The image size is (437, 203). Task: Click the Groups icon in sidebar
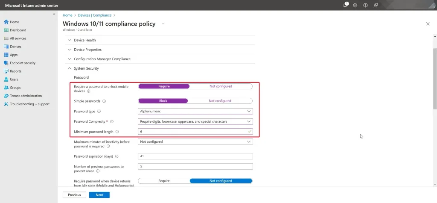tap(6, 88)
